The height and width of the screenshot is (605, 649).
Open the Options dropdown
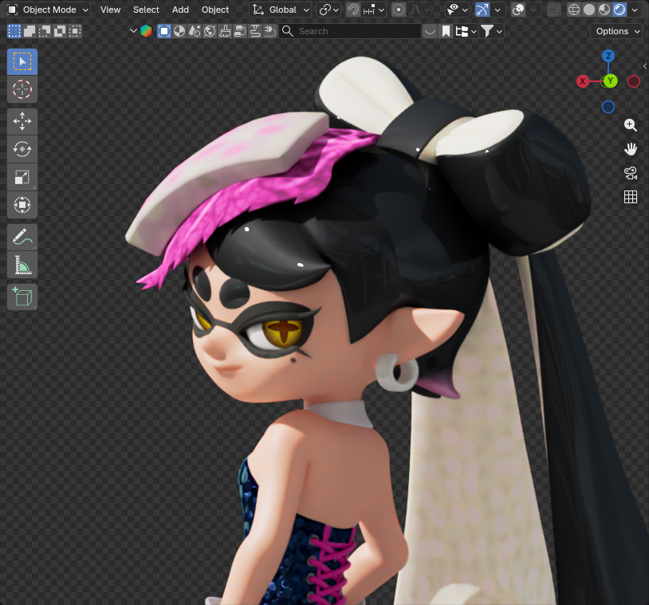[x=617, y=31]
